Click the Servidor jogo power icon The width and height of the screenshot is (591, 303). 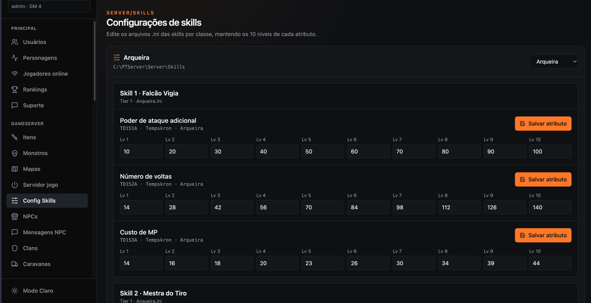15,185
